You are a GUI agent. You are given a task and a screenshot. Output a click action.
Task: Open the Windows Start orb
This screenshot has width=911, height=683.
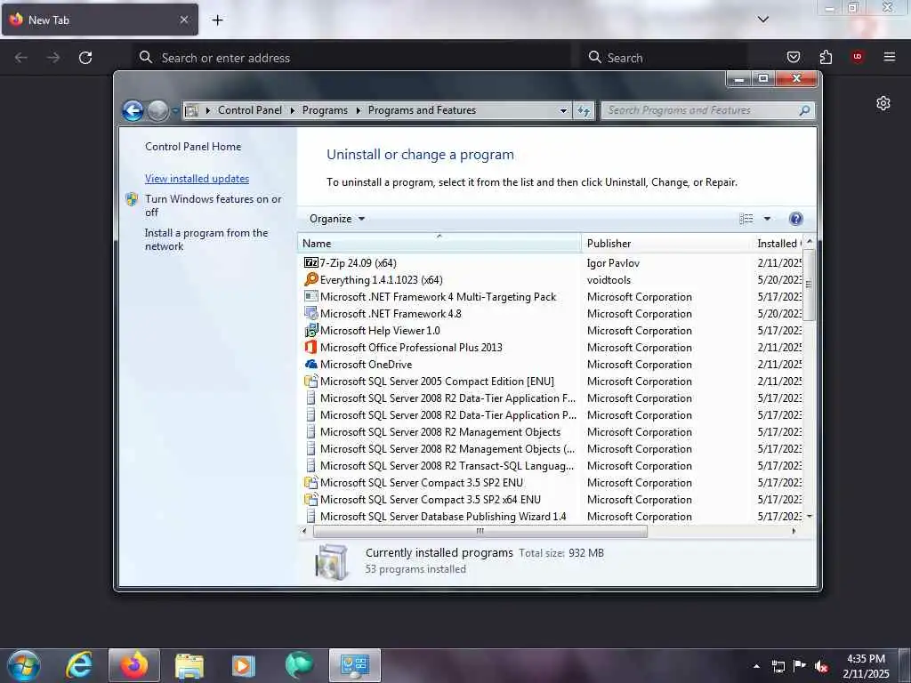pyautogui.click(x=24, y=665)
